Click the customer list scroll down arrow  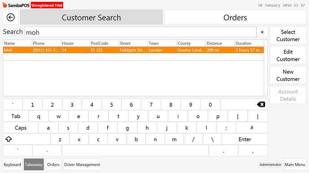pyautogui.click(x=266, y=94)
